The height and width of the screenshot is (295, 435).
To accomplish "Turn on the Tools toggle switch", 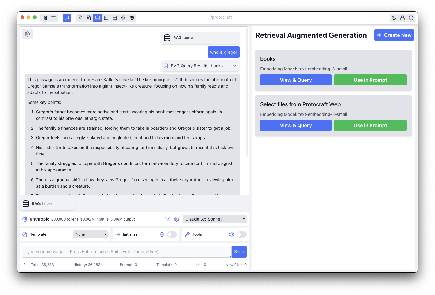I will [x=241, y=234].
